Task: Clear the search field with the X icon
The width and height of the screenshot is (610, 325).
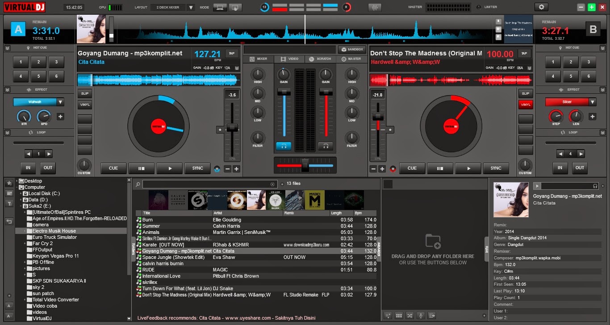Action: point(272,184)
